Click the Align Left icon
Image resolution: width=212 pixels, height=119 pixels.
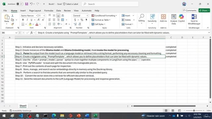click(x=50, y=20)
